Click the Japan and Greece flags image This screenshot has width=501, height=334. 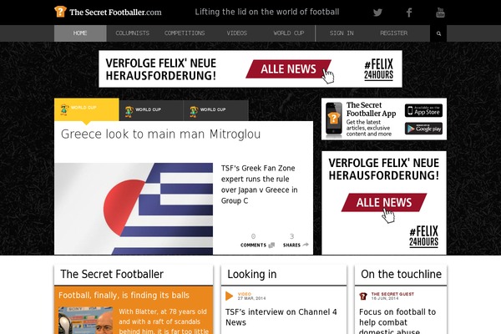point(134,209)
